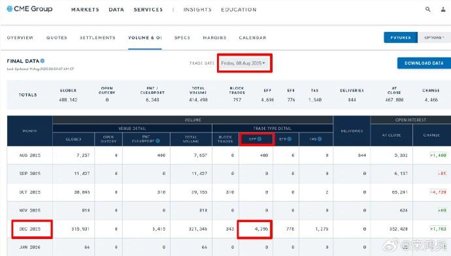Open the user account profile icon

point(443,10)
